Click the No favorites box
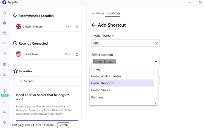The image size is (204, 128). click(x=47, y=81)
